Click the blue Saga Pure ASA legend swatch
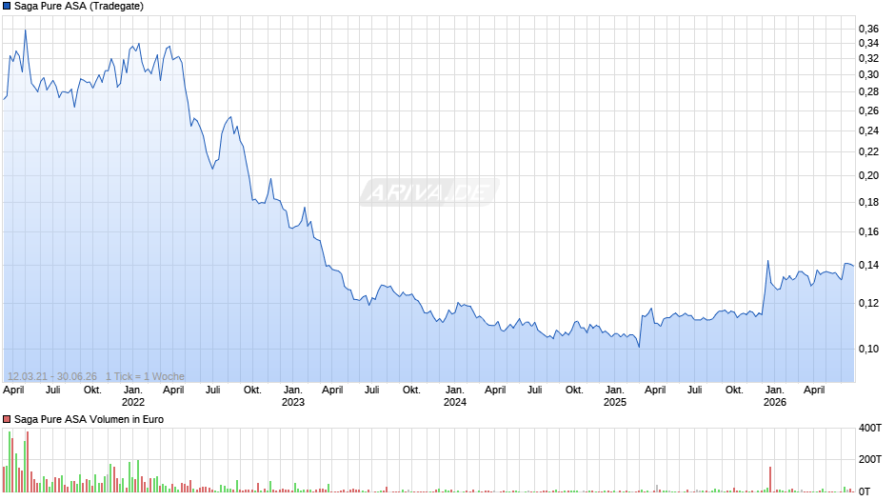Image resolution: width=895 pixels, height=501 pixels. [7, 7]
